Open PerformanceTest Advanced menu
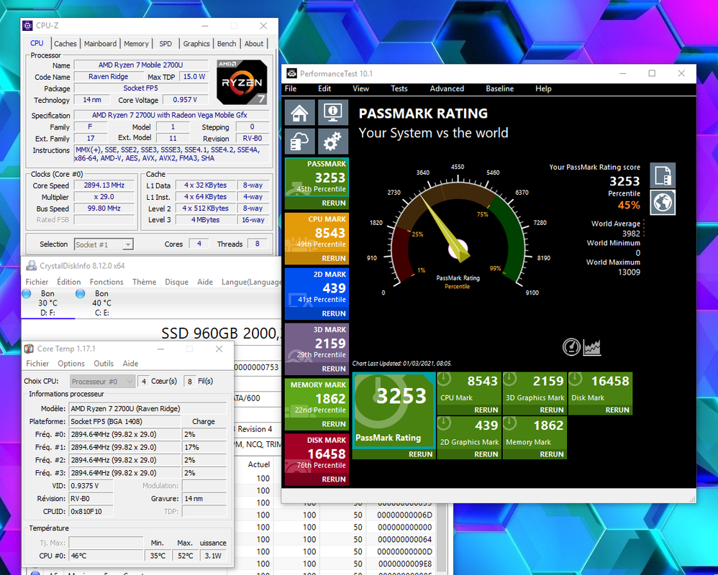This screenshot has height=575, width=718. (x=447, y=88)
